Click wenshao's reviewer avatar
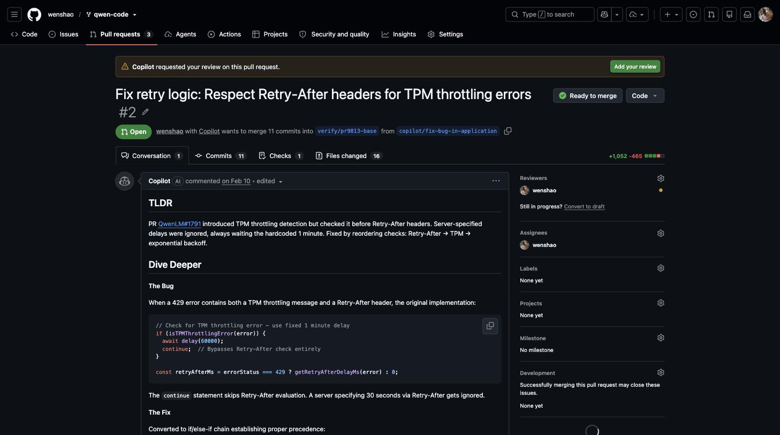The width and height of the screenshot is (780, 435). [525, 190]
